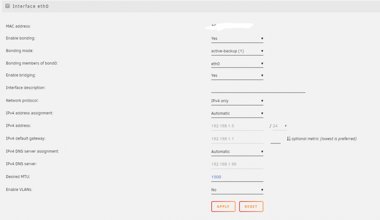The image size is (380, 220).
Task: Click the RESET button
Action: click(251, 206)
